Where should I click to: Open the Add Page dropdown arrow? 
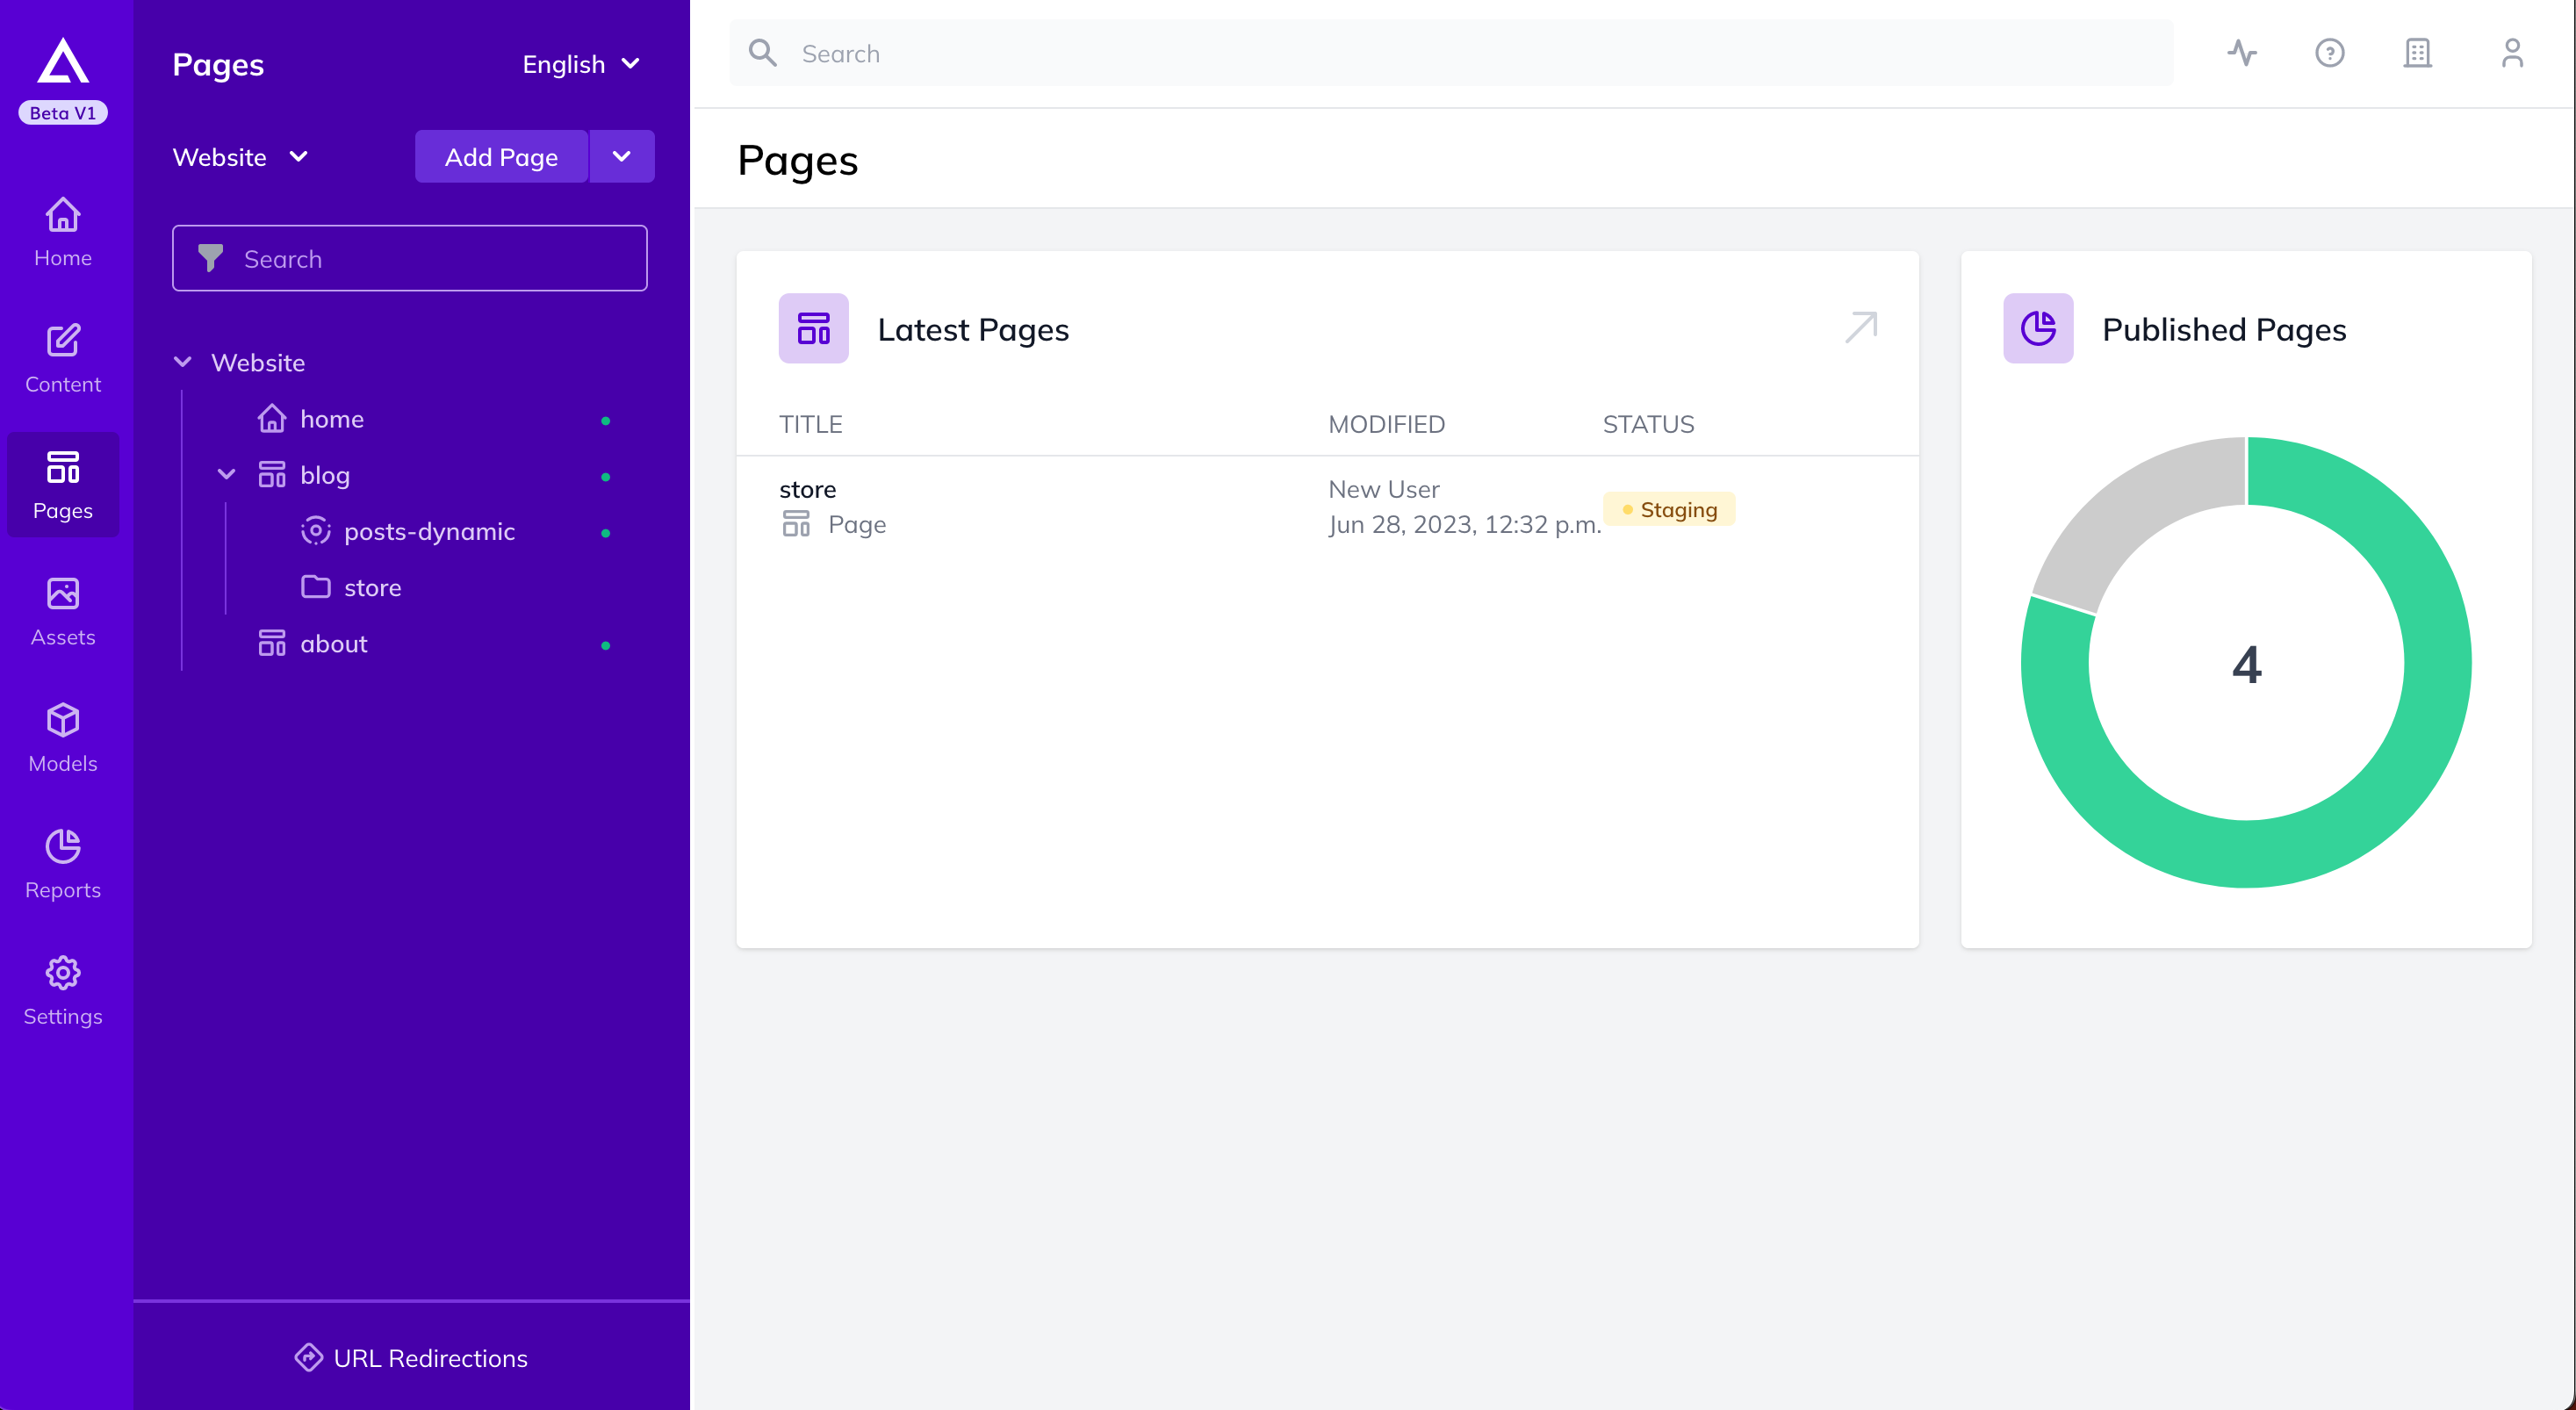tap(622, 156)
